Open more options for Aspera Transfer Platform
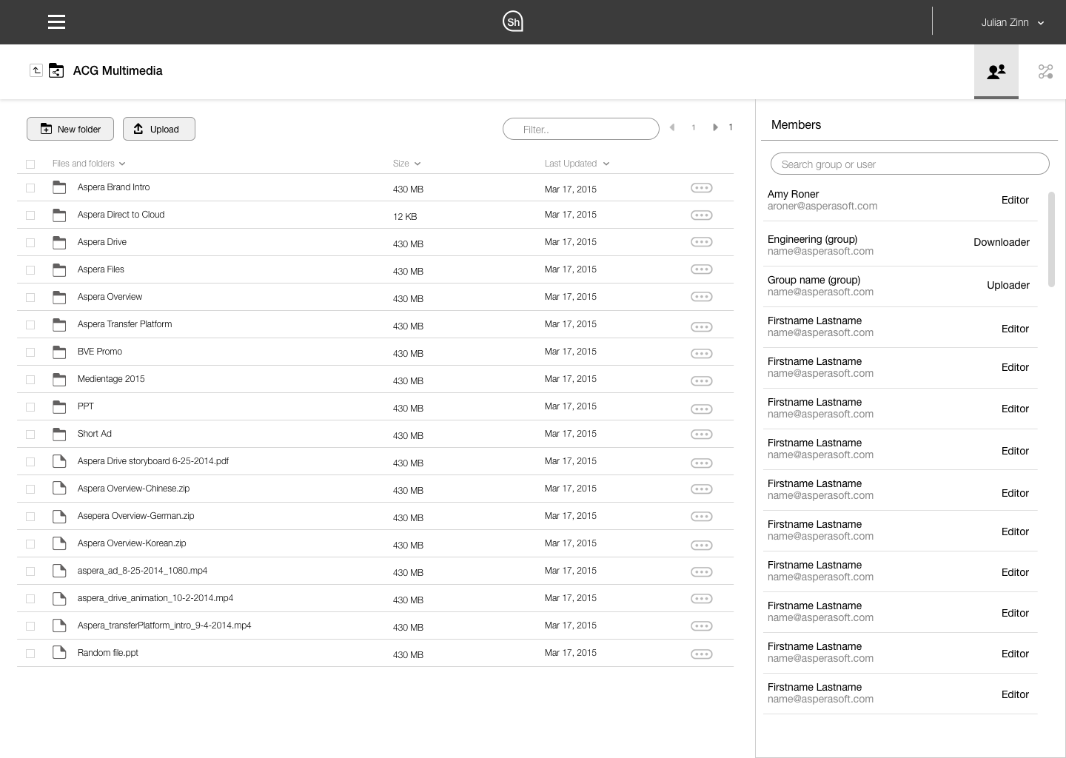The height and width of the screenshot is (758, 1066). tap(701, 326)
